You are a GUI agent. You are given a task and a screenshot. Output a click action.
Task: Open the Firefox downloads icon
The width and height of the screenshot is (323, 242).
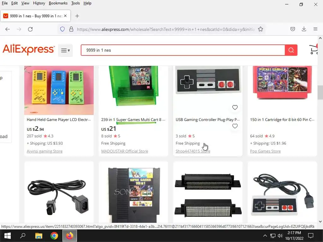304,29
